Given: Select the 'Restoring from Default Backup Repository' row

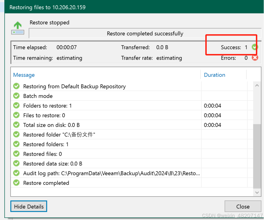Looking at the screenshot, I should pyautogui.click(x=132, y=86).
